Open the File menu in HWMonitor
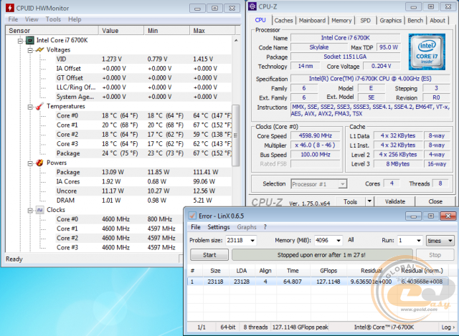This screenshot has height=336, width=459. (x=13, y=19)
